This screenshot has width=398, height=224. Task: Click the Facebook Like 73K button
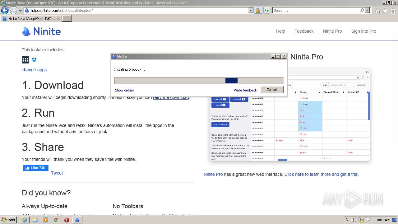pyautogui.click(x=36, y=168)
